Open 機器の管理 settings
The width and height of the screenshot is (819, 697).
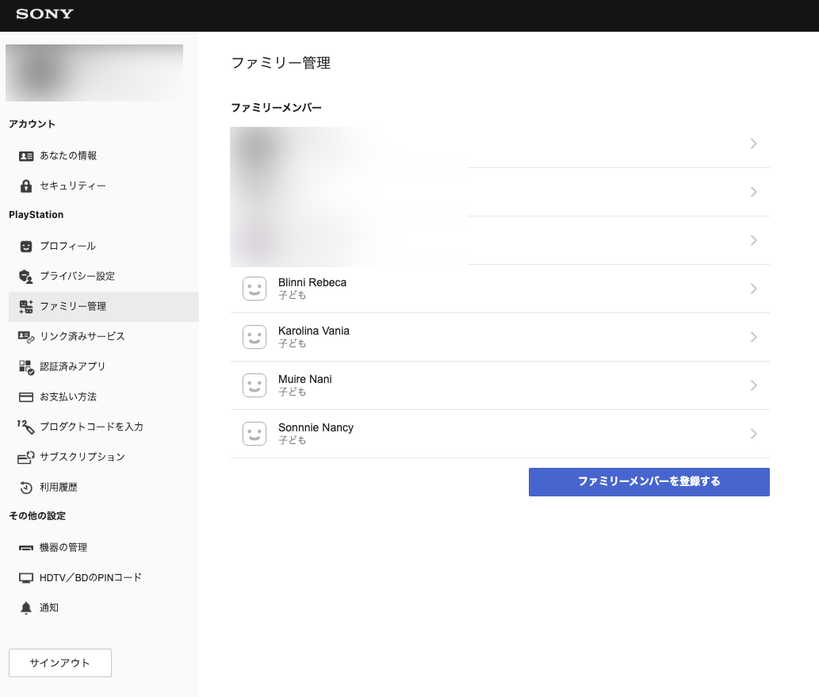[103, 548]
